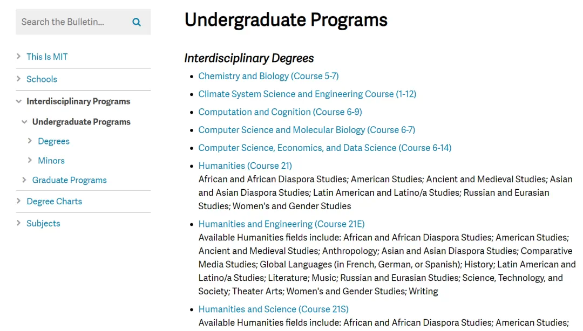Expand the Graduate Programs arrow
The width and height of the screenshot is (583, 331).
[24, 180]
